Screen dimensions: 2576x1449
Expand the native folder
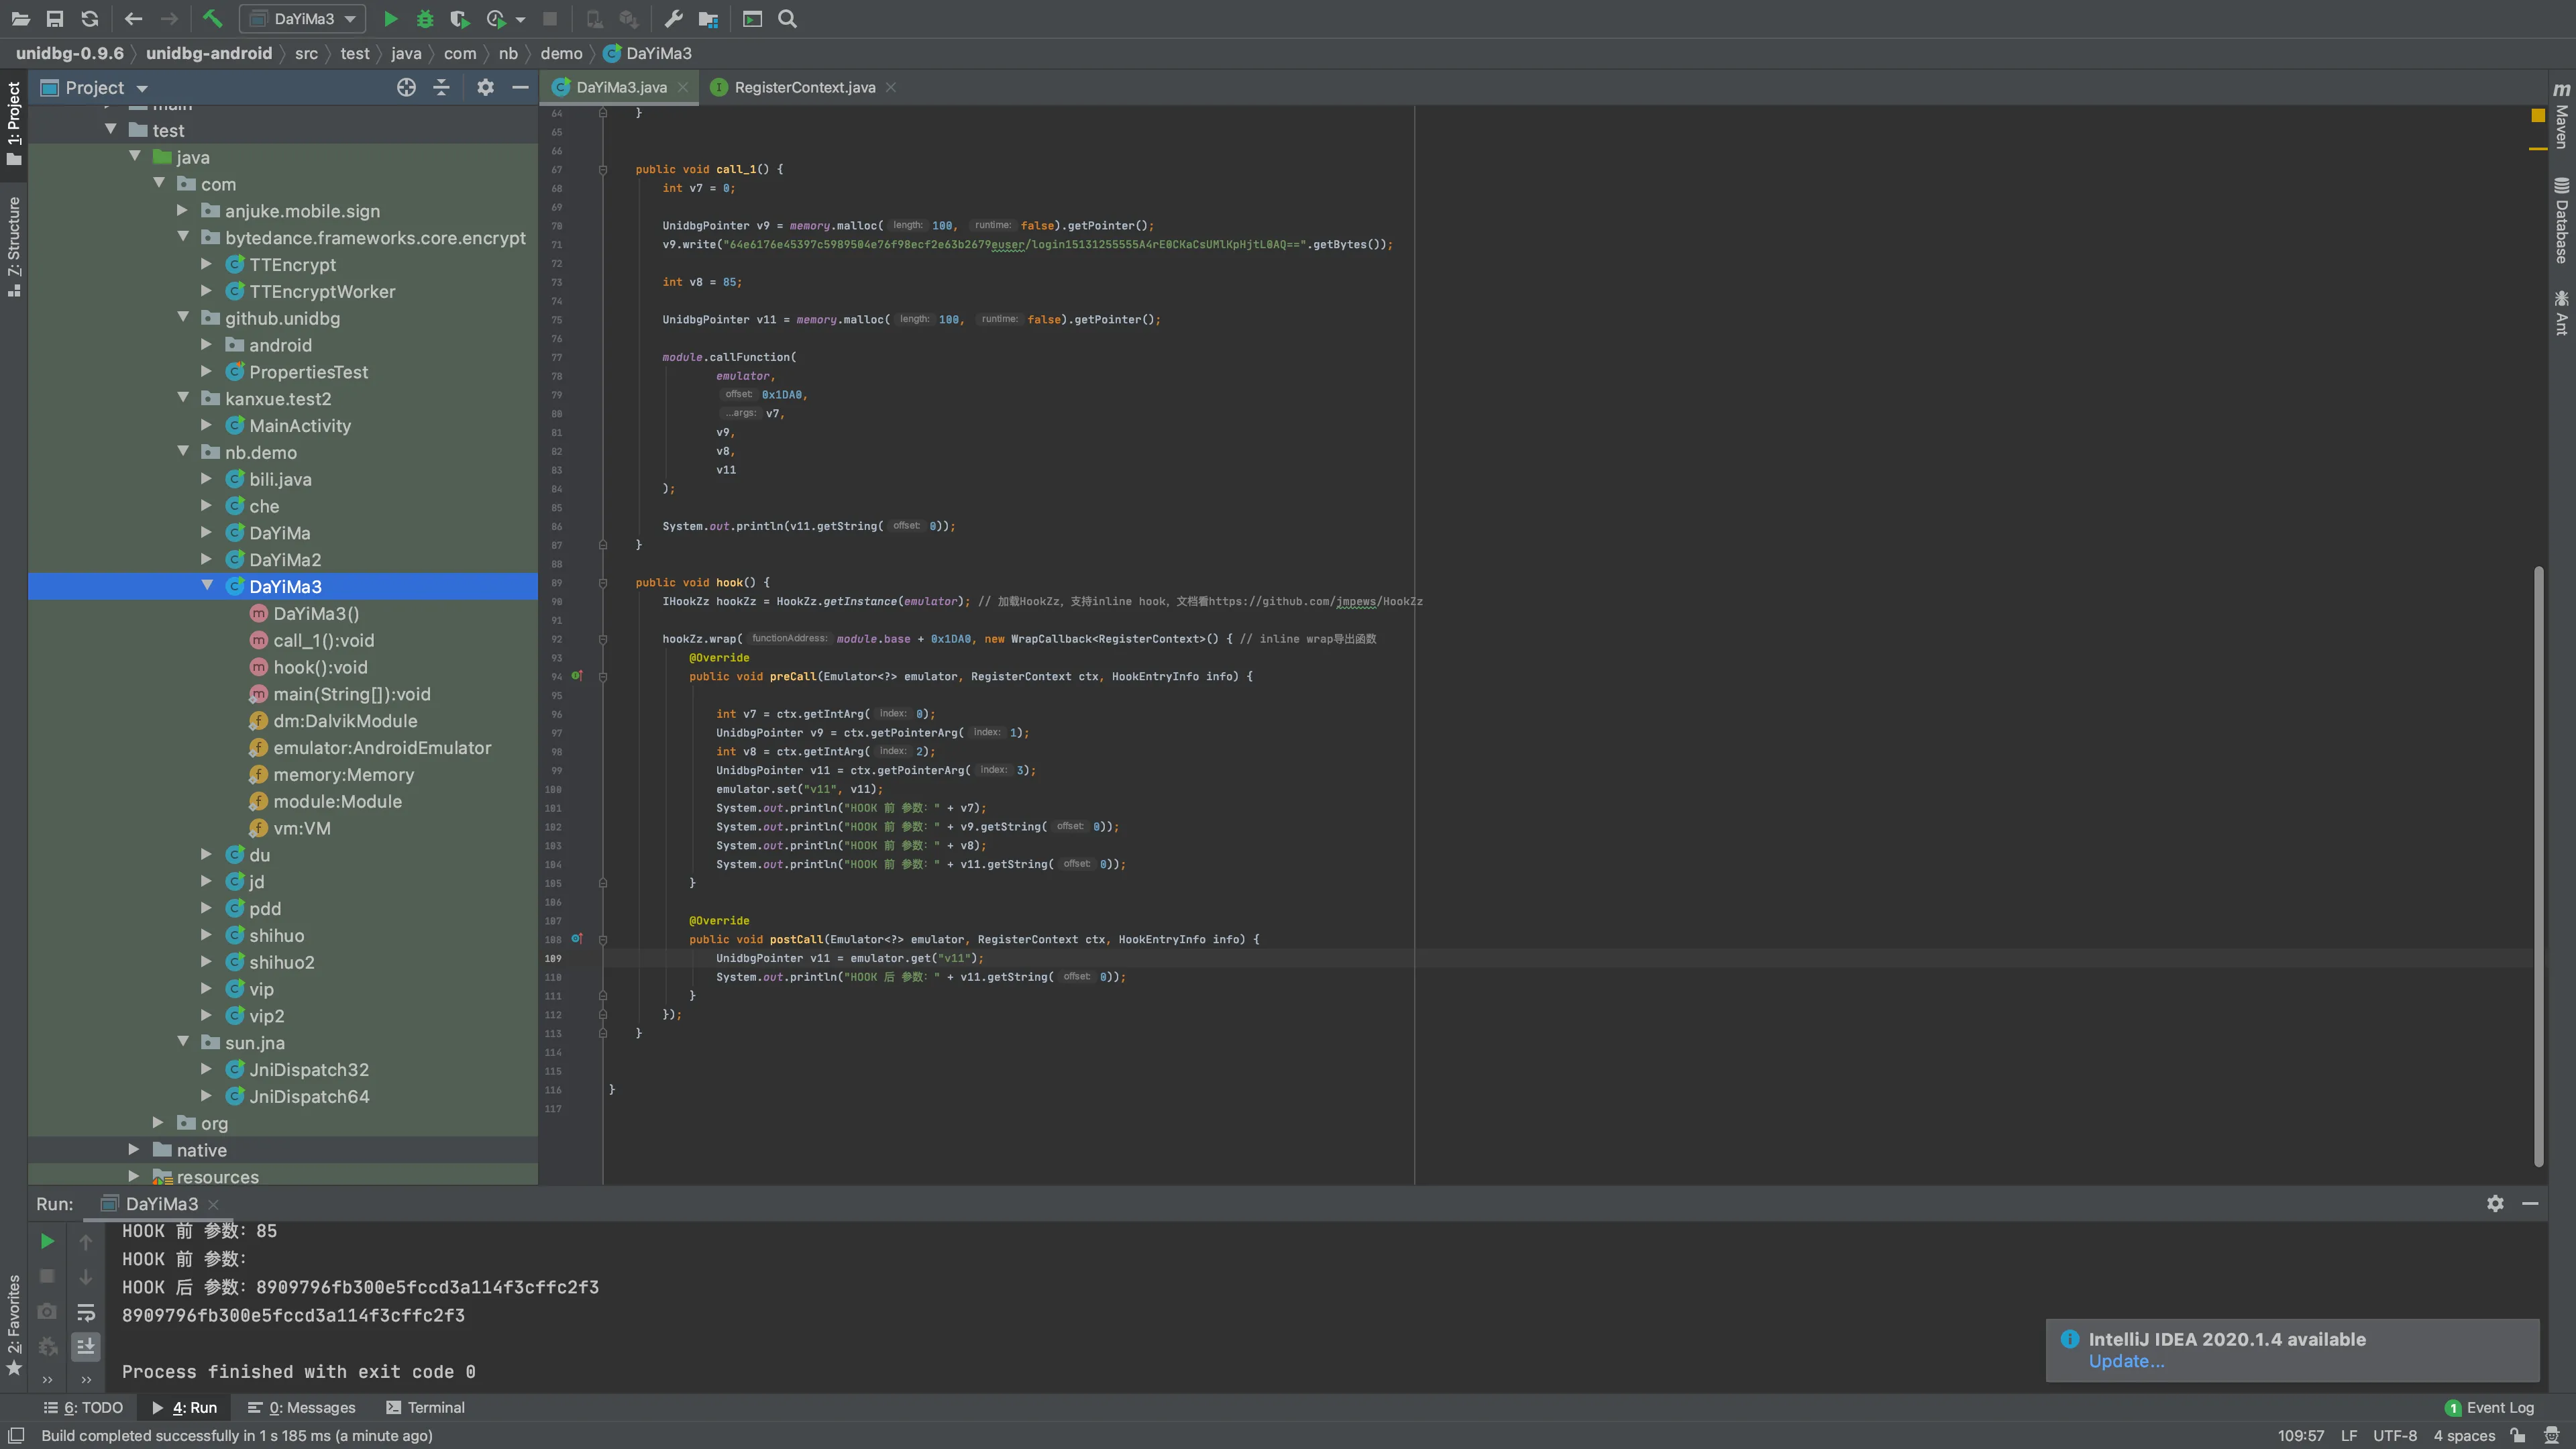134,1149
